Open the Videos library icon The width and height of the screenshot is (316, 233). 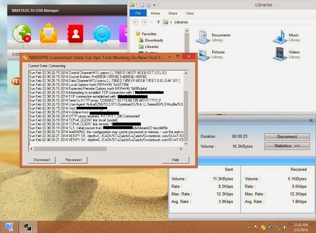tap(280, 54)
